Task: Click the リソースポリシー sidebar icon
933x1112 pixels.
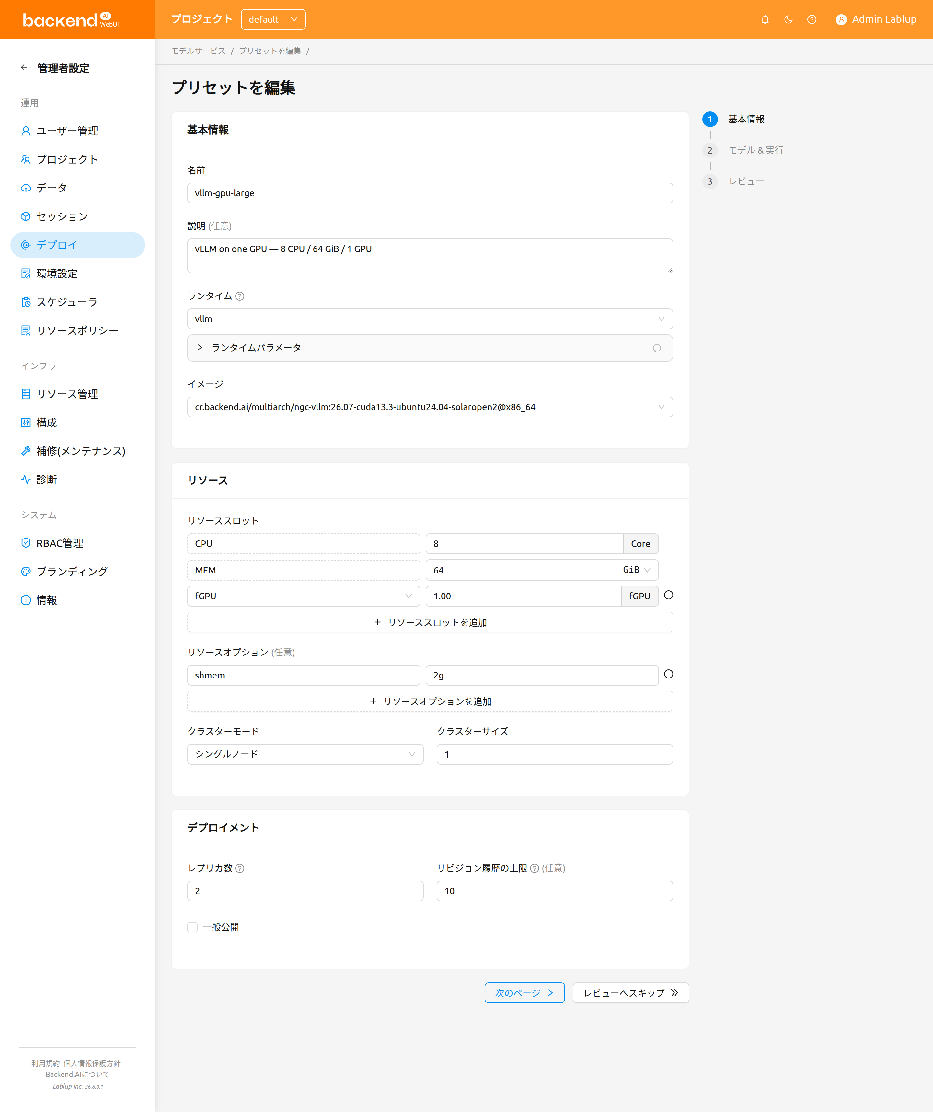Action: [25, 330]
